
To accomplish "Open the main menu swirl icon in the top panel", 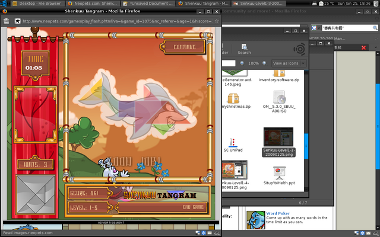I will [4, 4].
